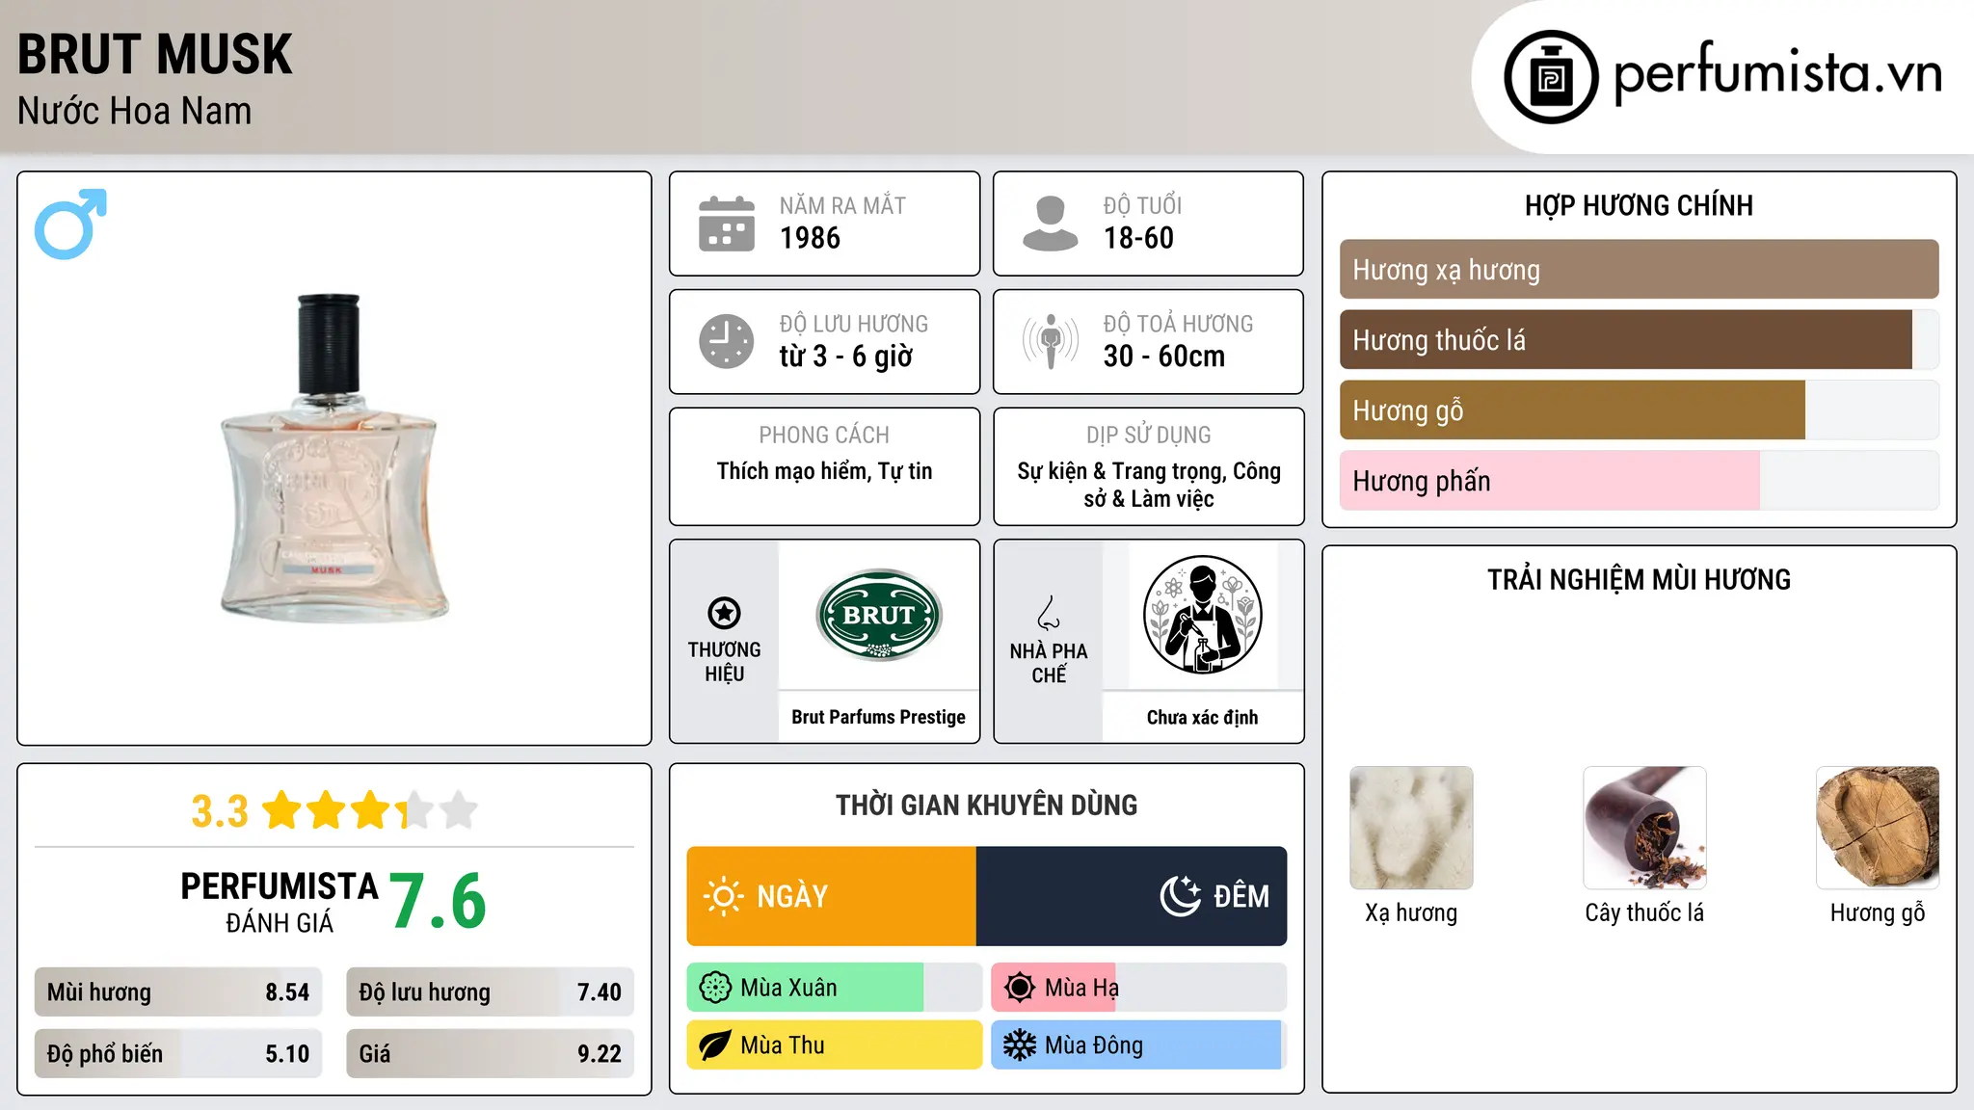Click the yellow Mùa Thu season bar
This screenshot has width=1974, height=1110.
pos(835,1045)
